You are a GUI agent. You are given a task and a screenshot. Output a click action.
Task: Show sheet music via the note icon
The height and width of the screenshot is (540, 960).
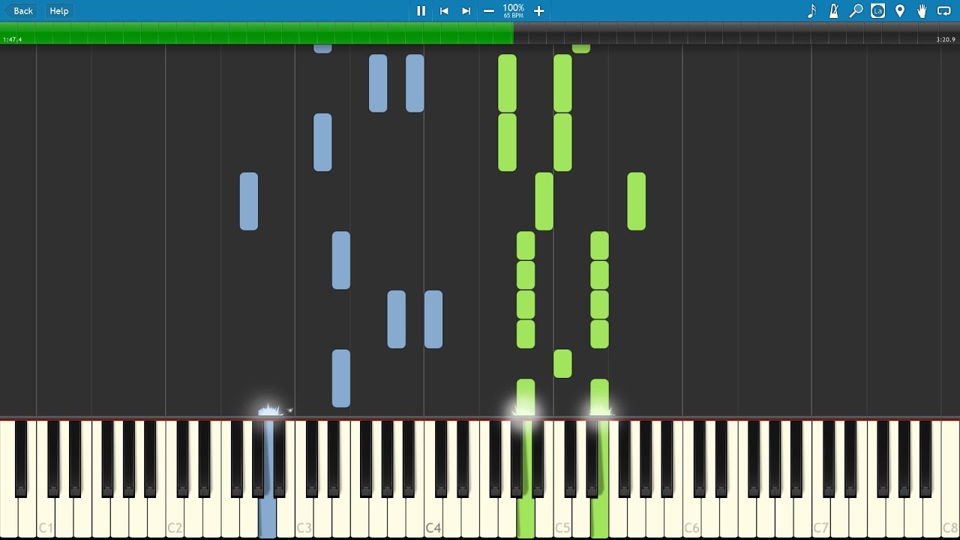(x=811, y=10)
